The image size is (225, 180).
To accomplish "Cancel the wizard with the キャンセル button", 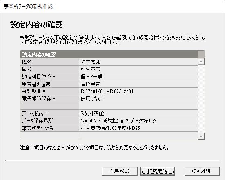I will [202, 171].
